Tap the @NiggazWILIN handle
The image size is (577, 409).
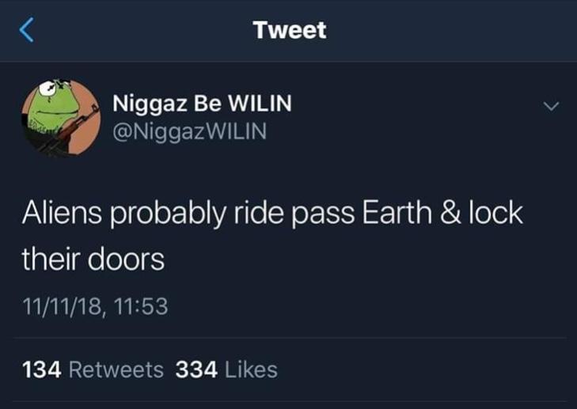pyautogui.click(x=189, y=132)
